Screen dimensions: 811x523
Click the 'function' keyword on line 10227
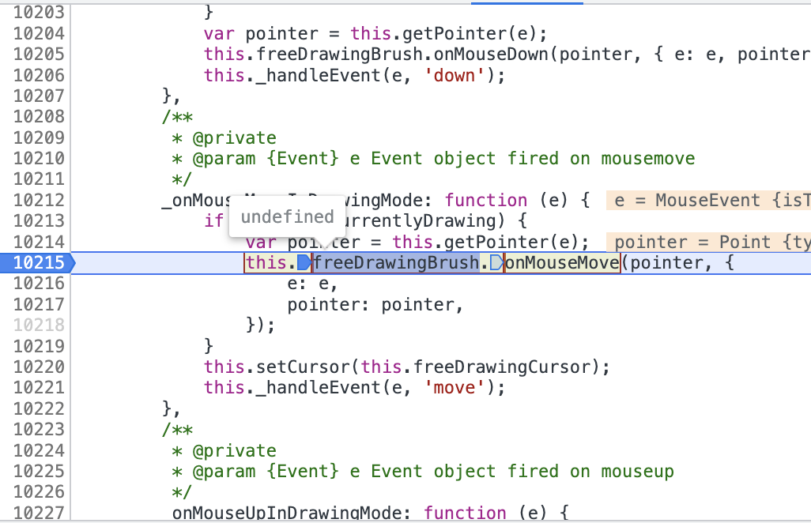465,512
